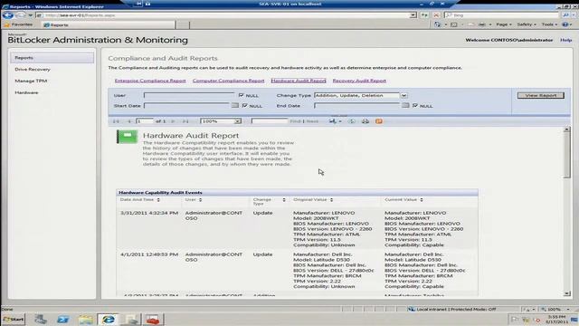This screenshot has height=326, width=579.
Task: Select Reports in the left navigation
Action: point(52,58)
